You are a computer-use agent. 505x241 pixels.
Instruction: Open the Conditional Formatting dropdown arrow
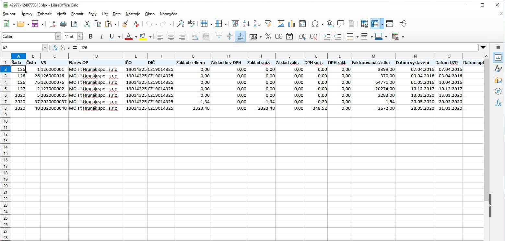(x=403, y=37)
